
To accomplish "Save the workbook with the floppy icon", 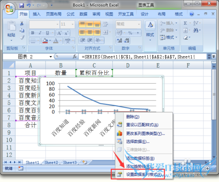I will 21,5.
